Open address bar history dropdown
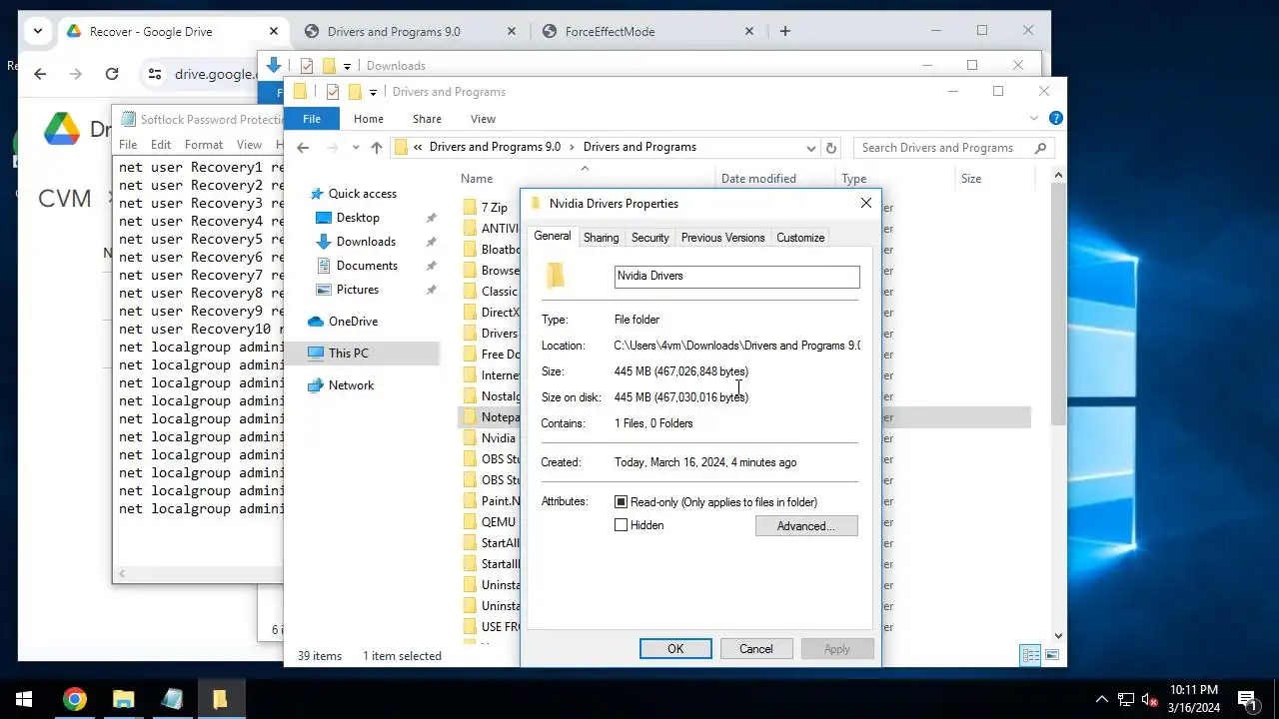 [x=811, y=148]
